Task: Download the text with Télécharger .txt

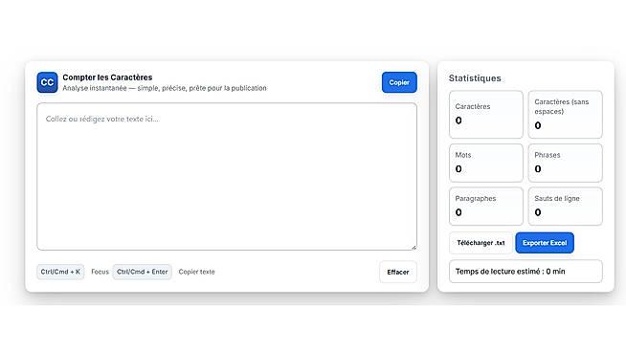Action: coord(481,243)
